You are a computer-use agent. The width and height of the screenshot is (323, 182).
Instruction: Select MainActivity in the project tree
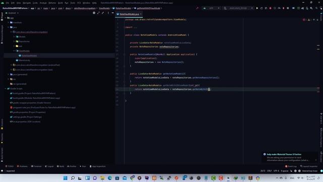pos(24,60)
